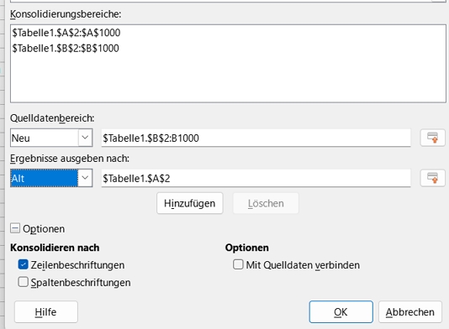Image resolution: width=449 pixels, height=329 pixels.
Task: Open Hilfe for the dialog
Action: coord(45,312)
